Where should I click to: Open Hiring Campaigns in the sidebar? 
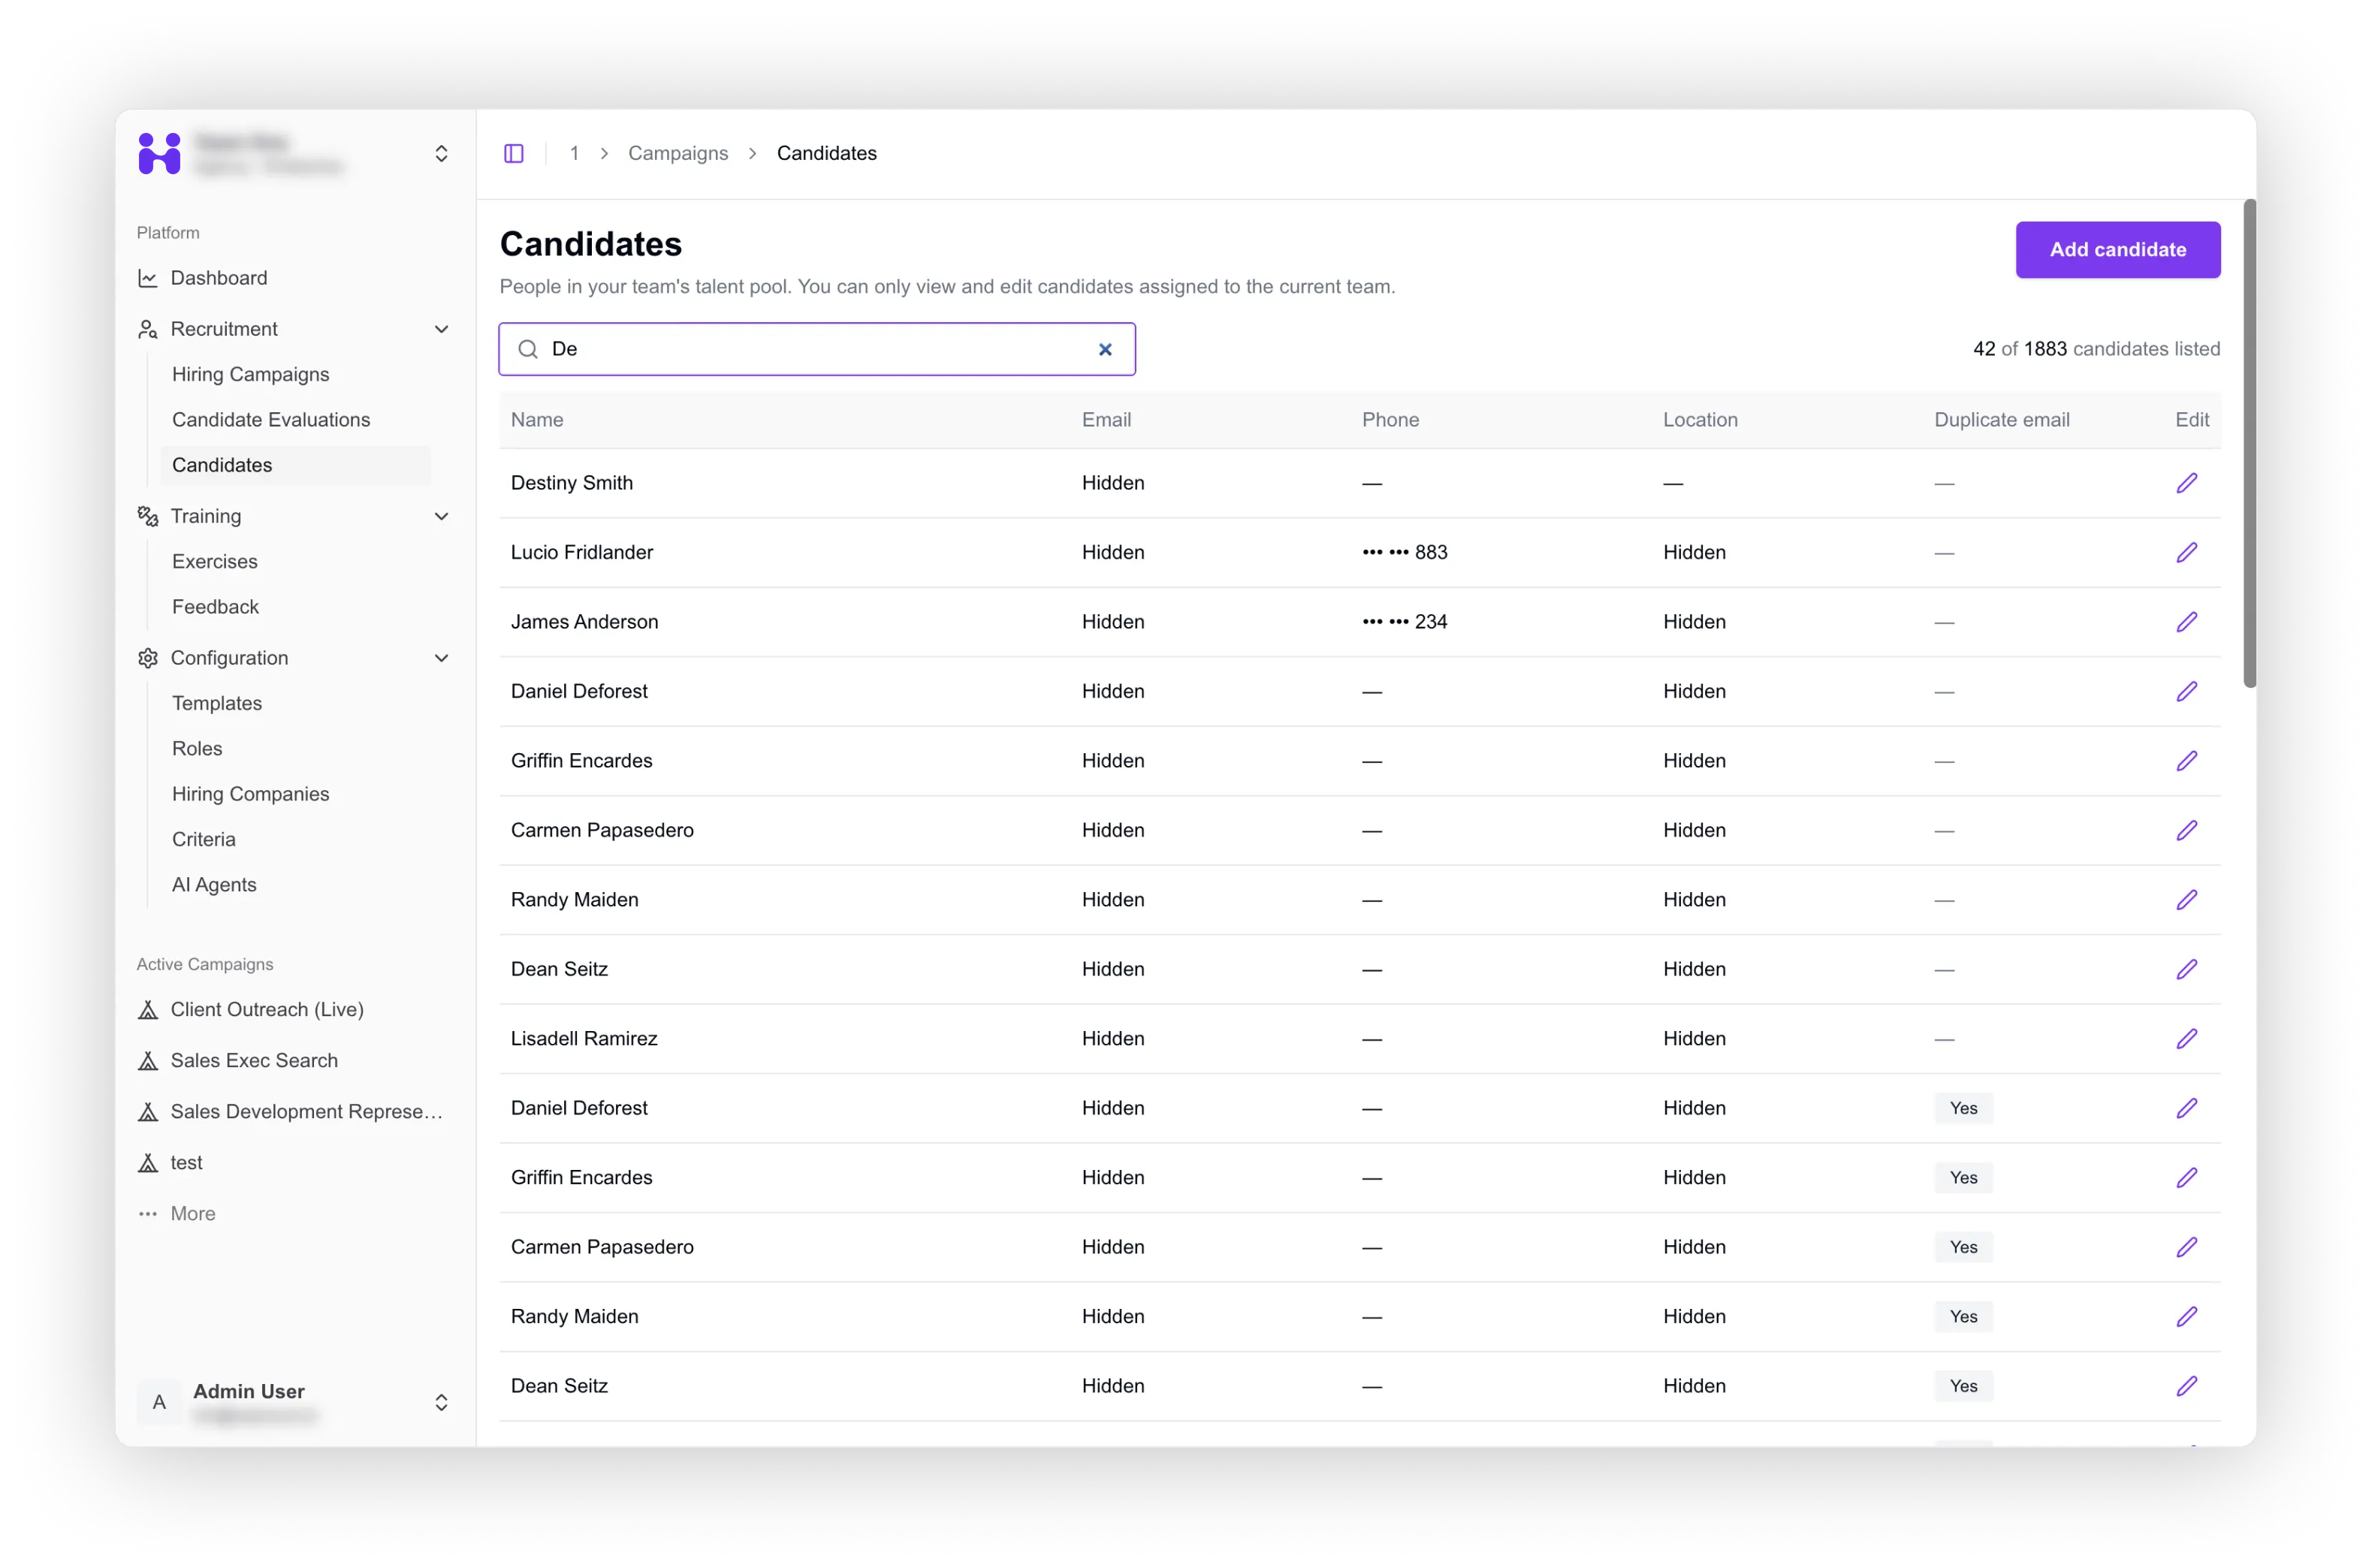[x=251, y=374]
